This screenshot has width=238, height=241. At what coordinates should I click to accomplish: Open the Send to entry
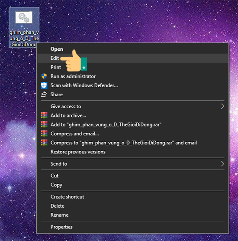(x=132, y=164)
